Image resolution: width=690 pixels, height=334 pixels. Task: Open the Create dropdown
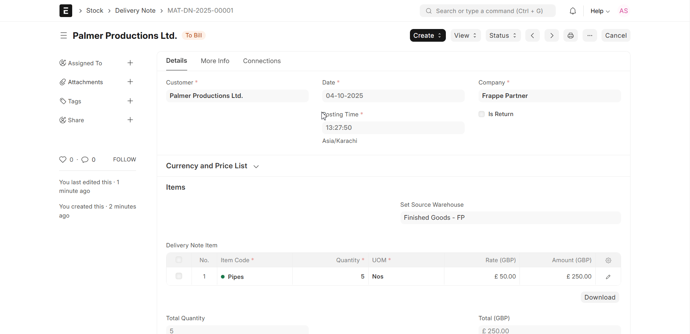click(427, 36)
